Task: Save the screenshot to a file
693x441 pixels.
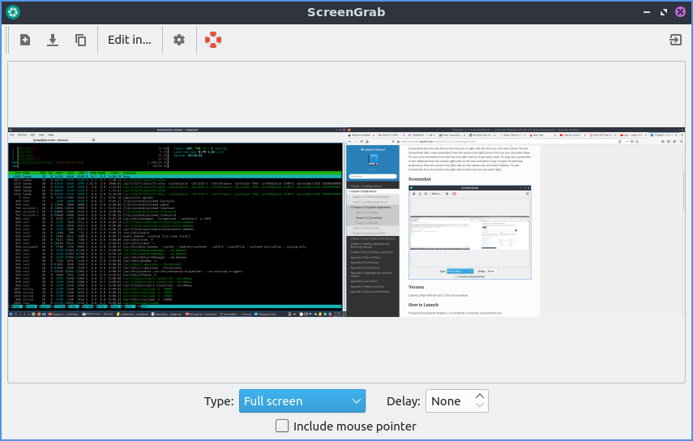Action: click(x=53, y=40)
